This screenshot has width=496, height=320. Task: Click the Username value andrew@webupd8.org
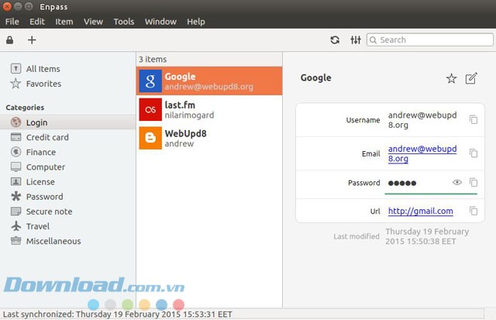(422, 120)
